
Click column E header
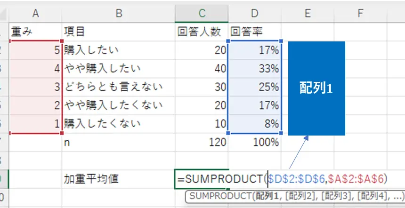[308, 13]
